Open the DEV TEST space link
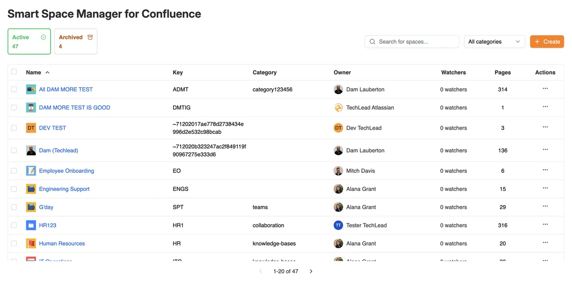 52,128
